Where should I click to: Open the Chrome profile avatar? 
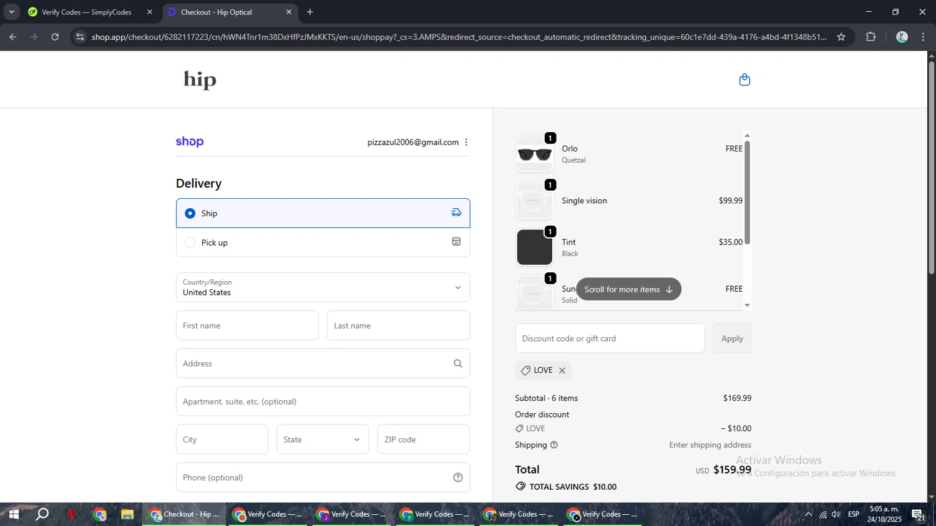pos(902,37)
